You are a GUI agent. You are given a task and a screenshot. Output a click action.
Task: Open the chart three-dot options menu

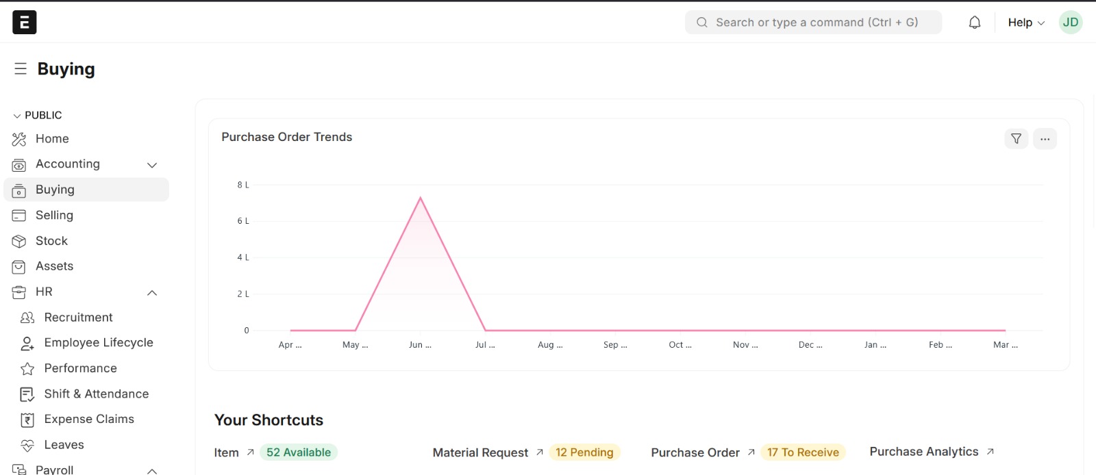[1045, 139]
